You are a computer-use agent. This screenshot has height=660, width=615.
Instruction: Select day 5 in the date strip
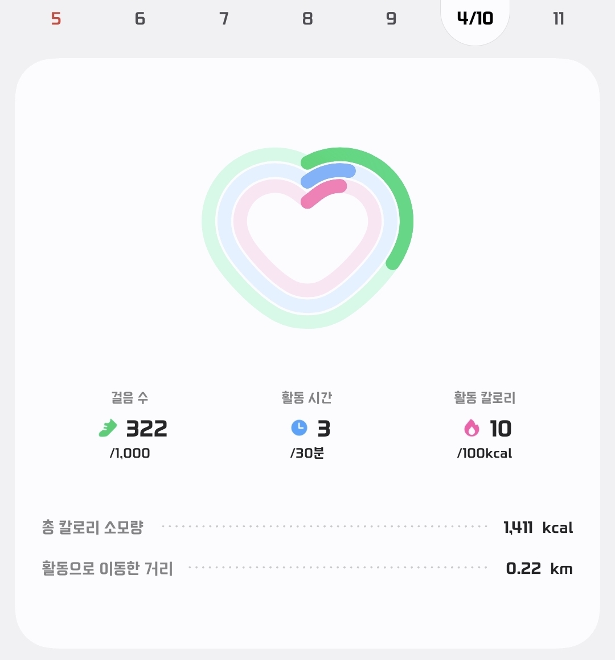[56, 19]
